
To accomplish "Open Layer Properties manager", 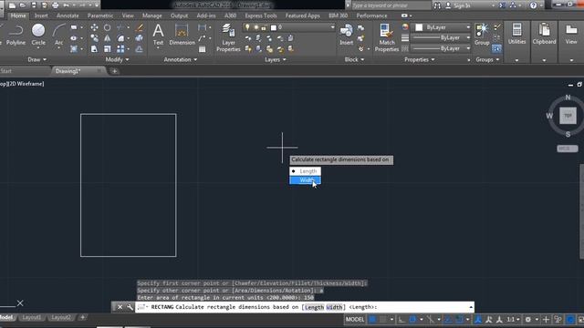I will coord(228,37).
